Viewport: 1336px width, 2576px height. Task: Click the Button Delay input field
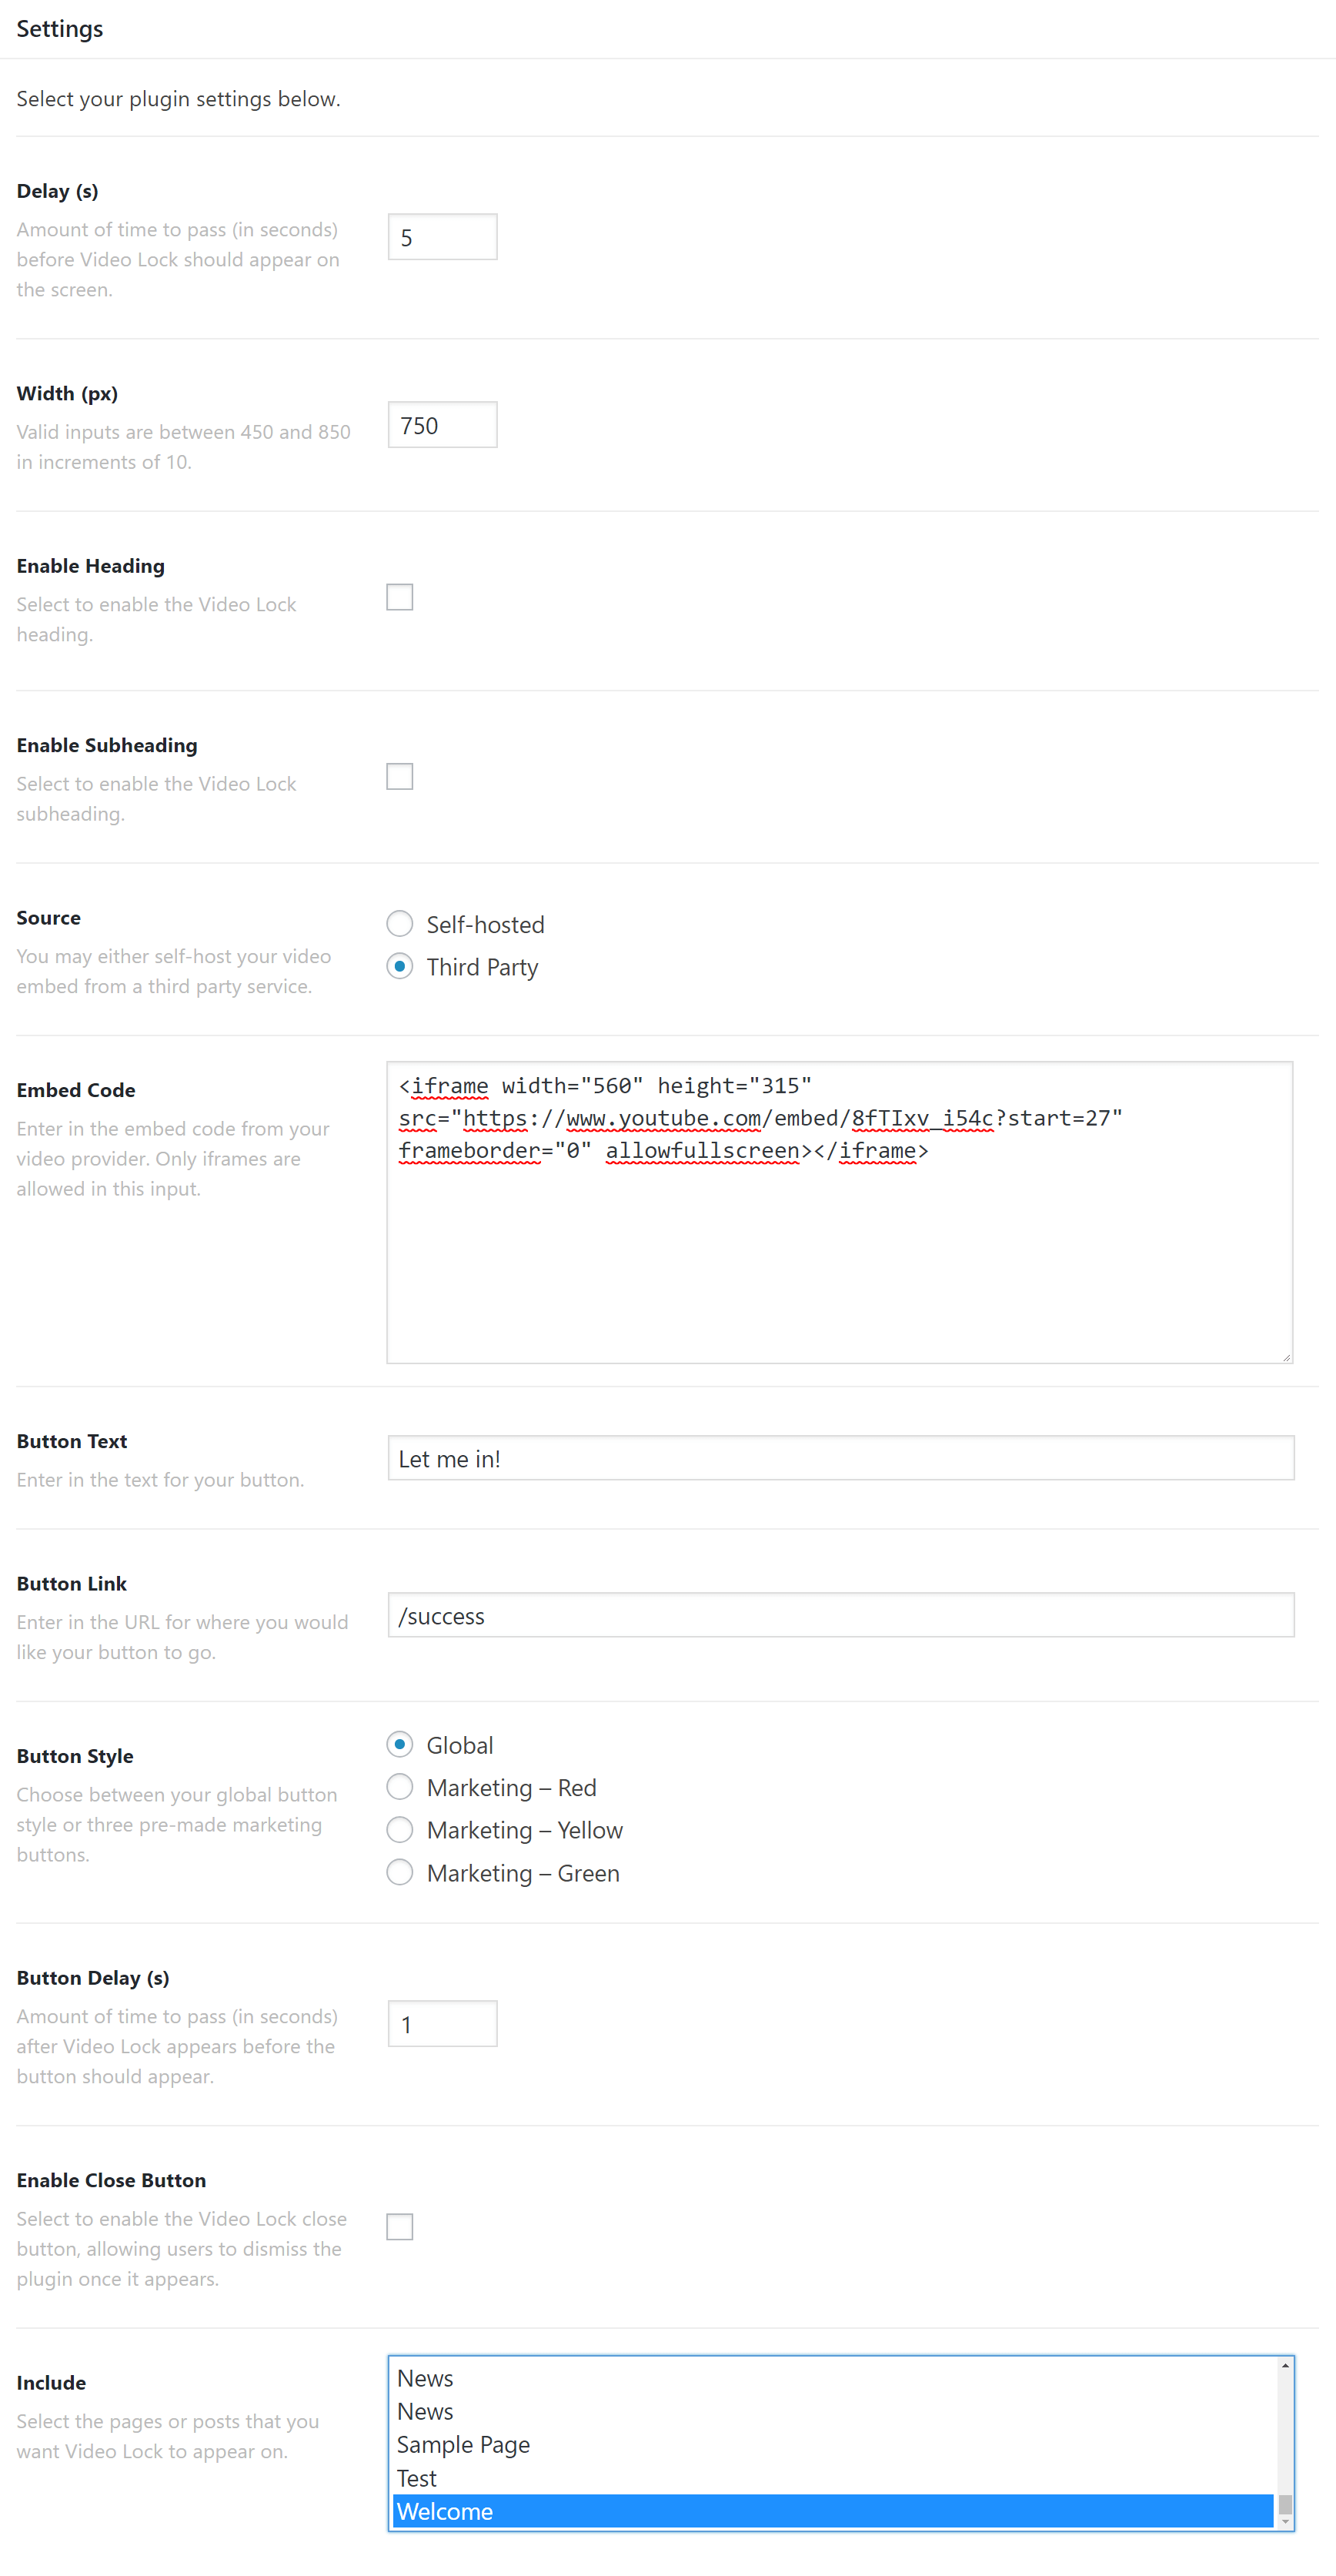pyautogui.click(x=441, y=2023)
